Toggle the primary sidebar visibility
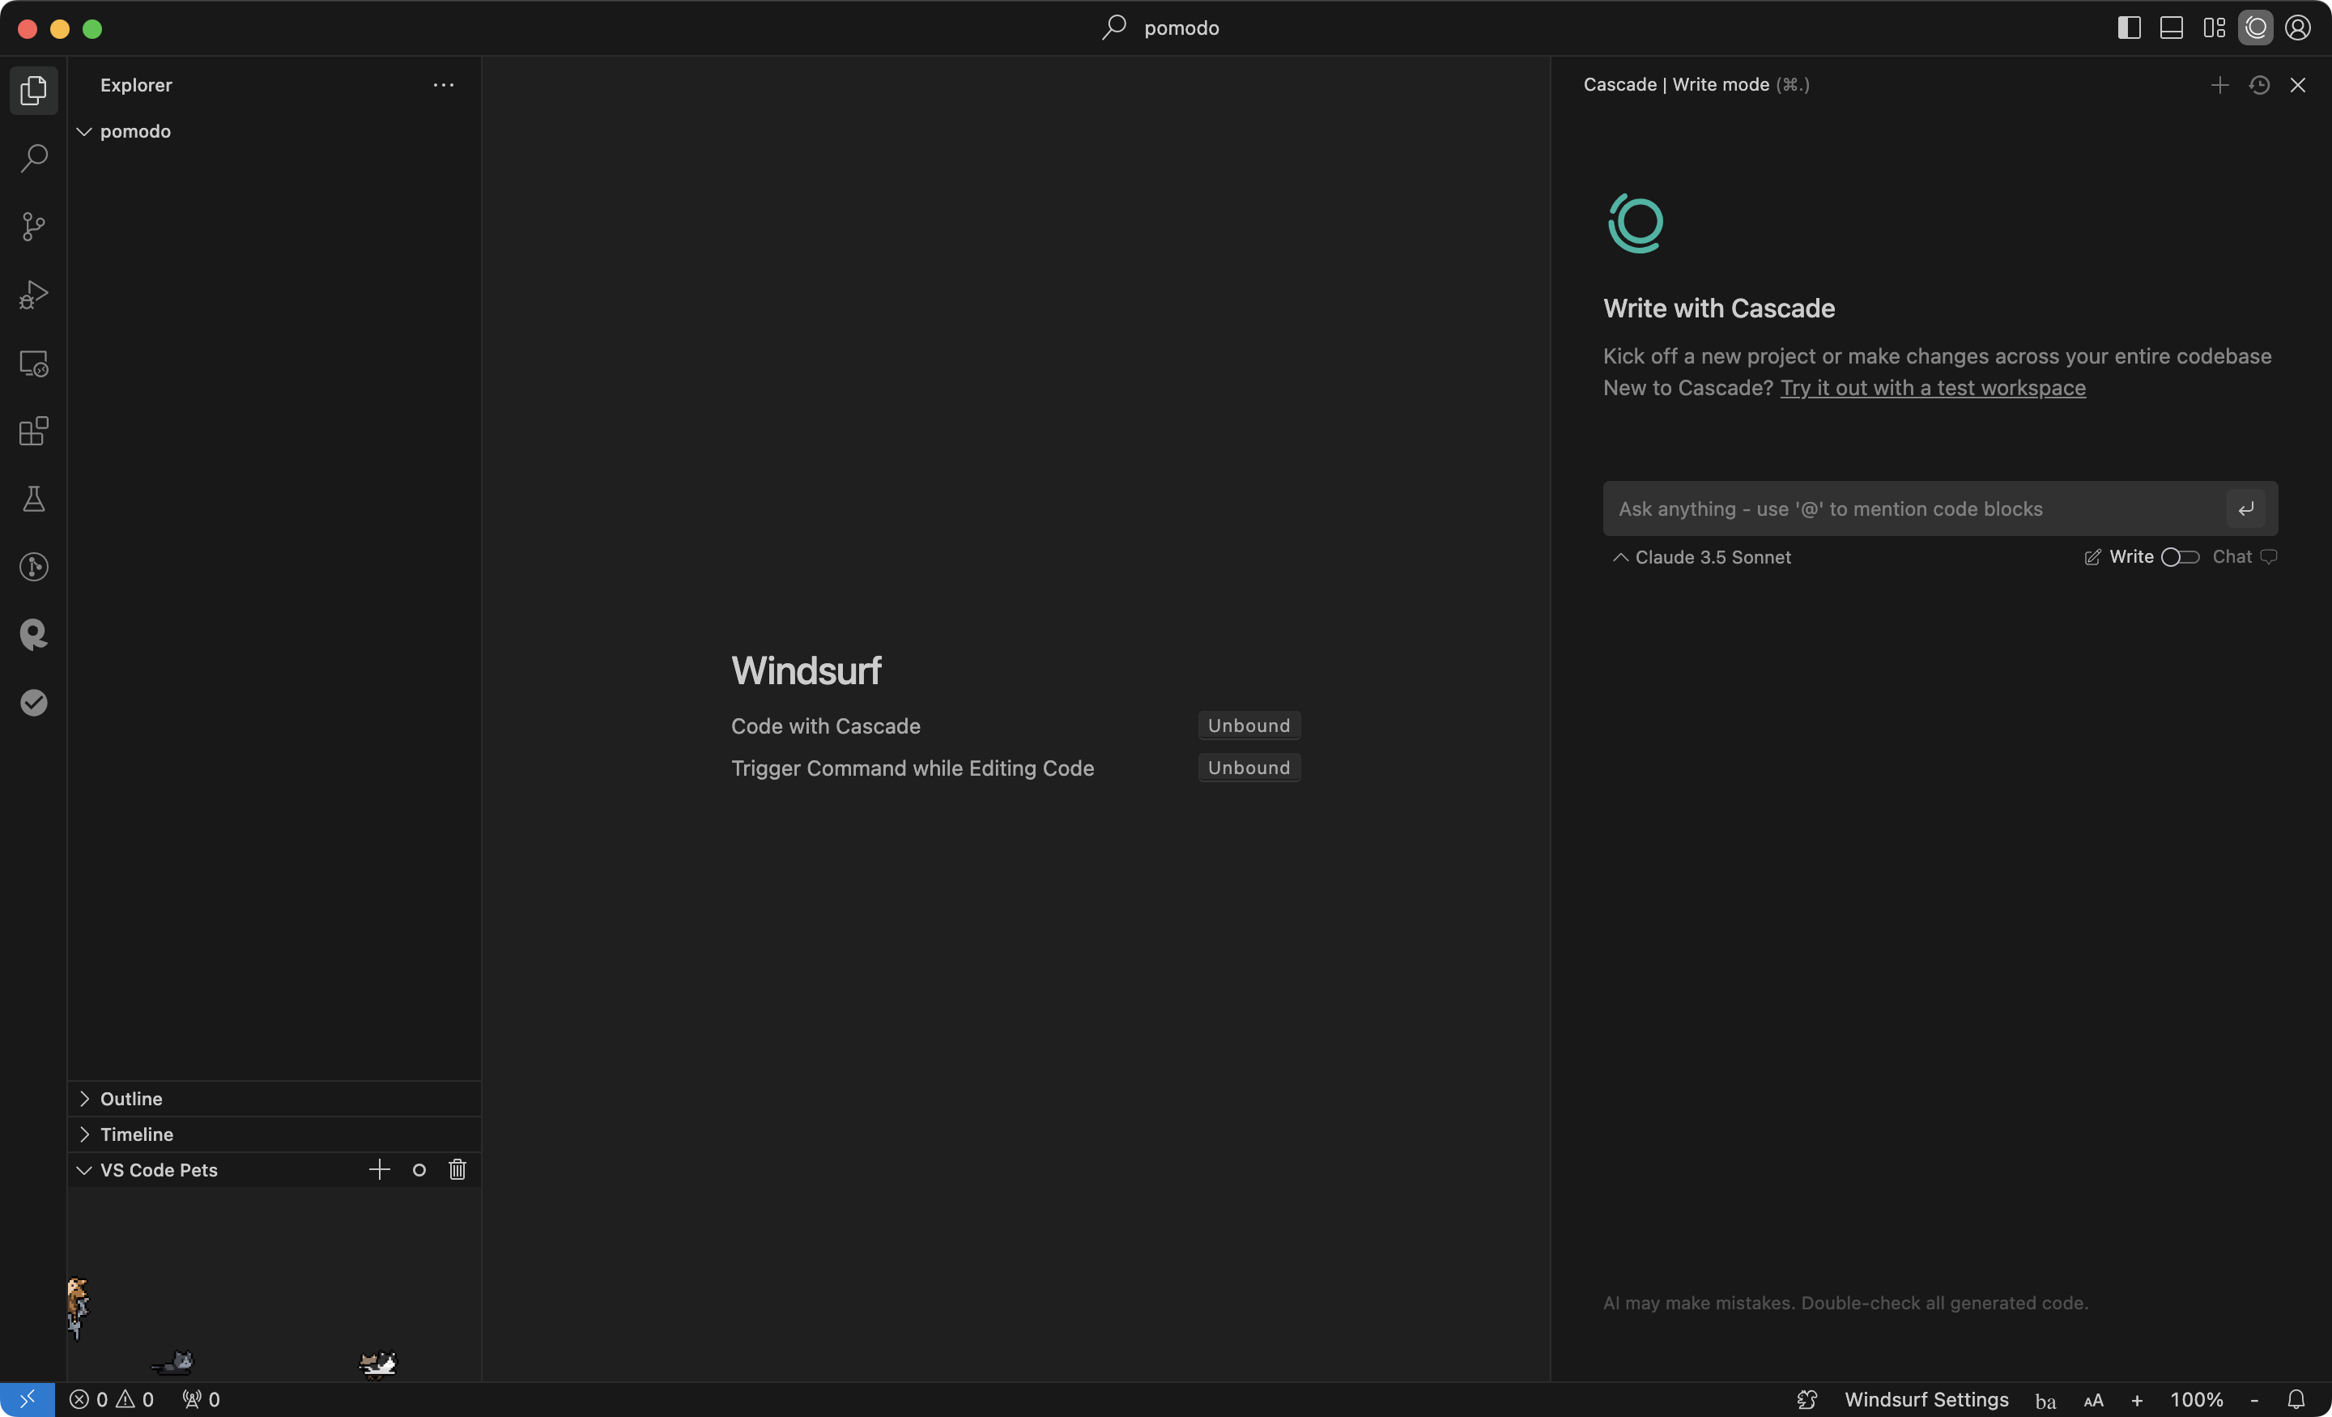2332x1417 pixels. (2129, 28)
